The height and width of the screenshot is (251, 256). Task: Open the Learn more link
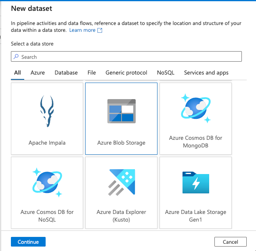coord(82,30)
